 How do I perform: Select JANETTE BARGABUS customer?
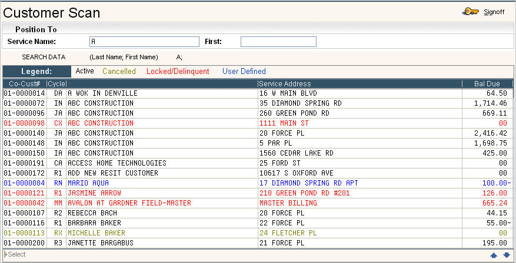101,242
